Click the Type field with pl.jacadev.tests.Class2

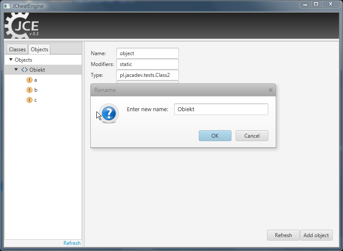click(148, 75)
